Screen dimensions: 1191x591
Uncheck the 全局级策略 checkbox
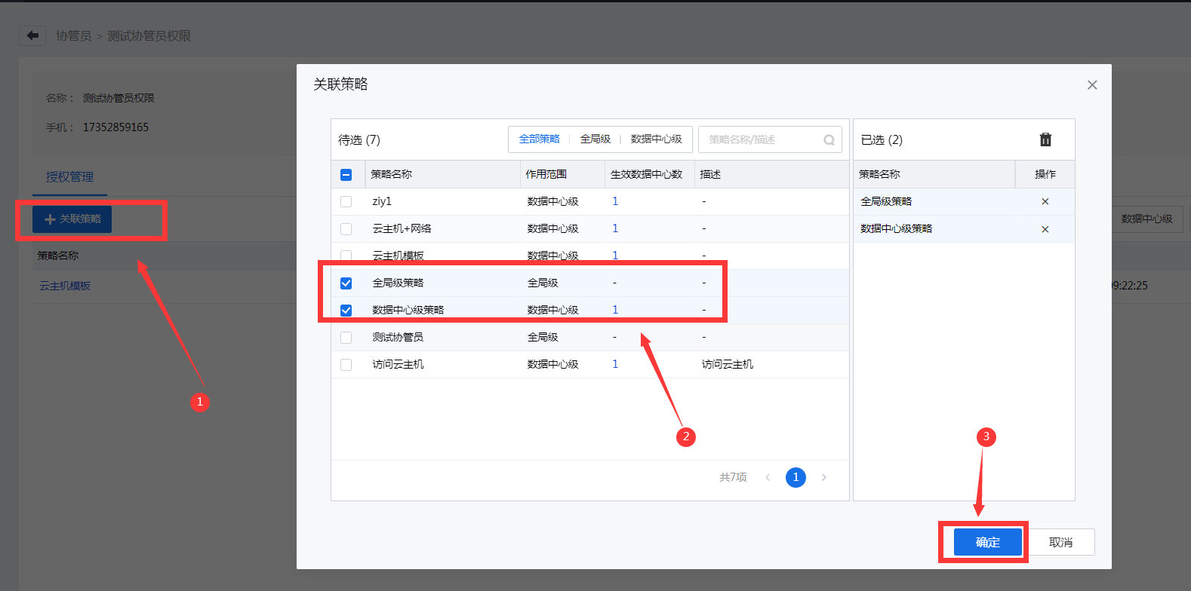(346, 283)
